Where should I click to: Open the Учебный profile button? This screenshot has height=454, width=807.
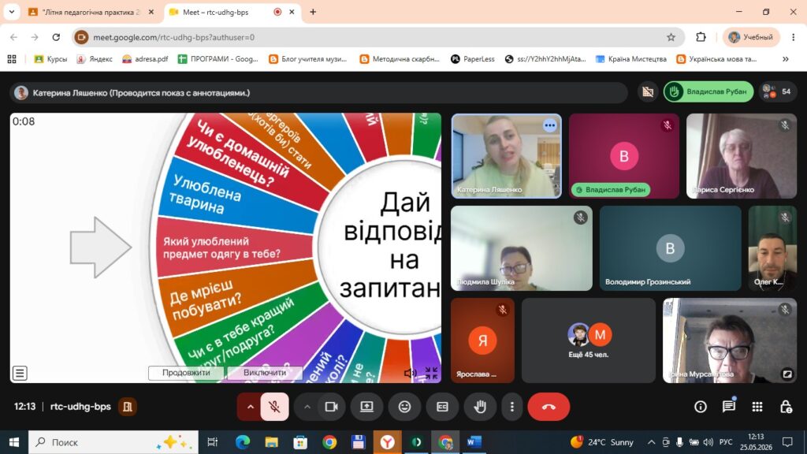pyautogui.click(x=751, y=37)
